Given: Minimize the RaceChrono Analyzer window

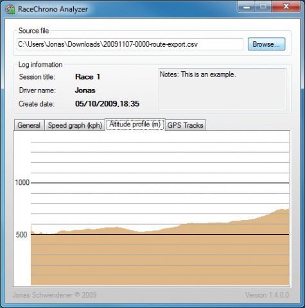Looking at the screenshot, I should (247, 7).
